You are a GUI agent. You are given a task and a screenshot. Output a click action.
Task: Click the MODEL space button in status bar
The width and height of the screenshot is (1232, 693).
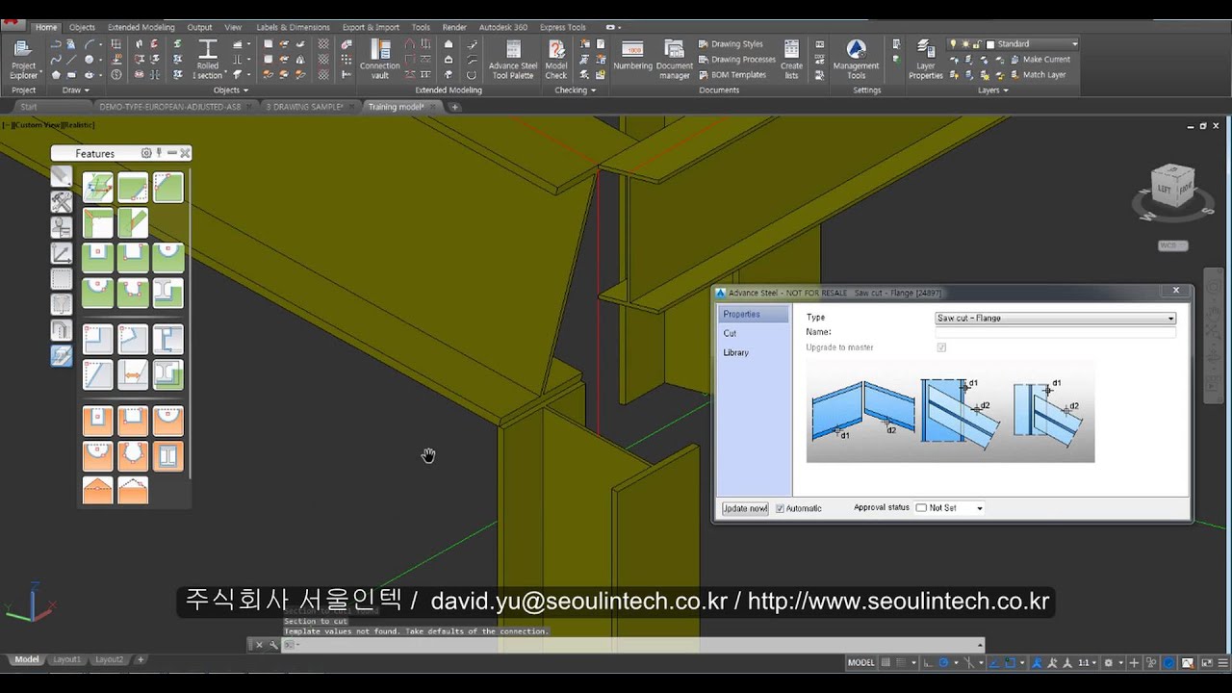(x=861, y=662)
